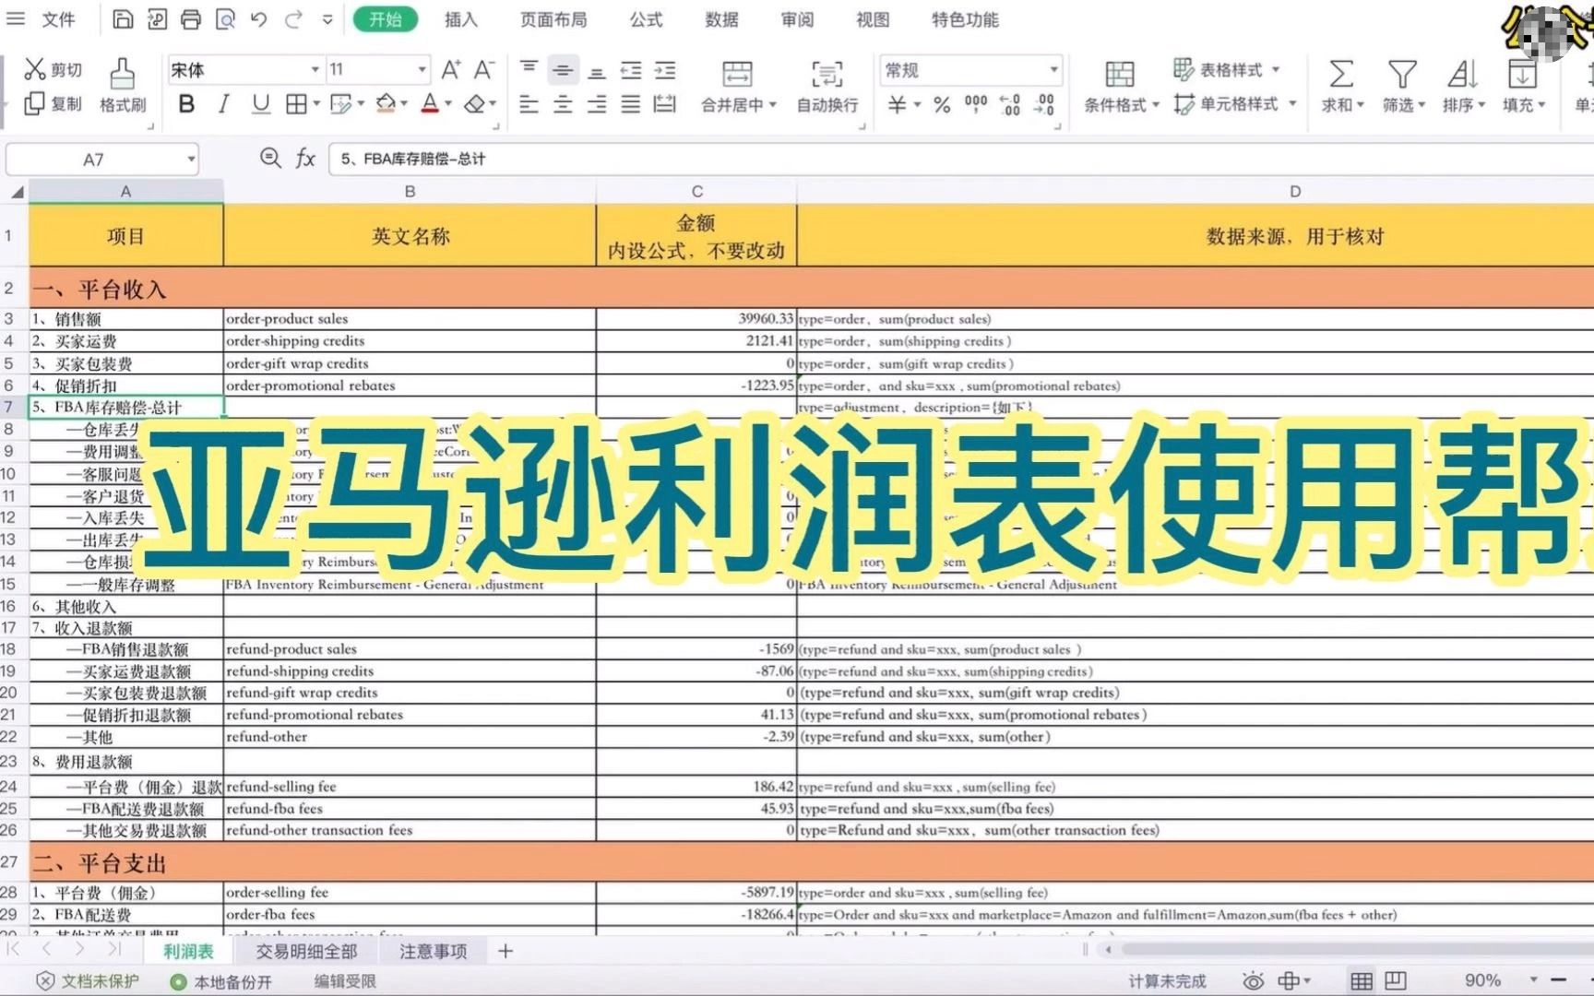Click the Print icon in quick access bar
This screenshot has width=1594, height=996.
click(x=191, y=18)
